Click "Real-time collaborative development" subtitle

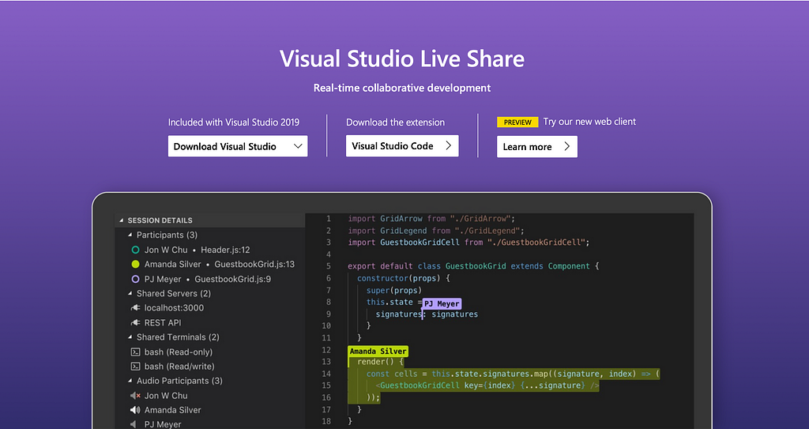(x=402, y=88)
